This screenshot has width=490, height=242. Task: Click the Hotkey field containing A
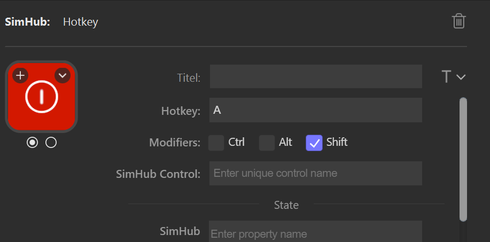coord(316,110)
